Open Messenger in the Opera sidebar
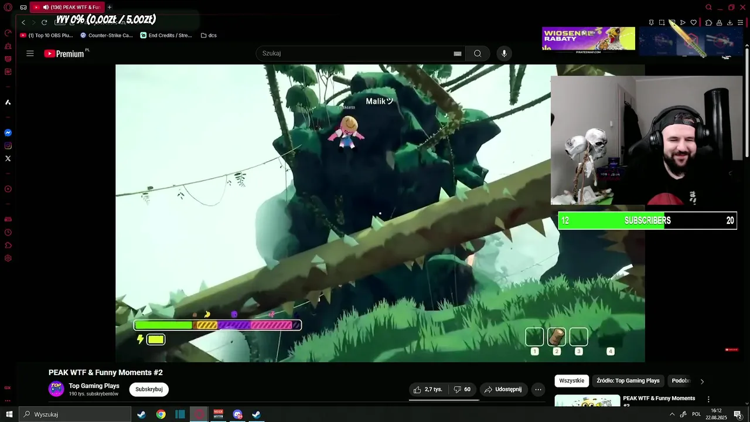 pos(8,133)
